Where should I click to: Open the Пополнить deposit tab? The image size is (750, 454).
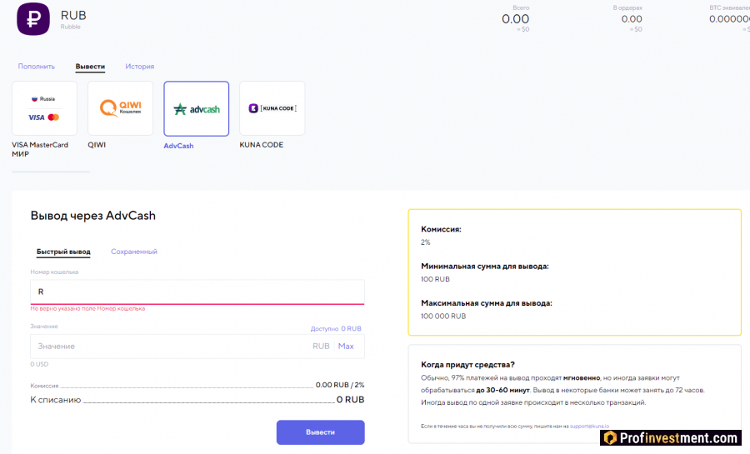pyautogui.click(x=37, y=67)
